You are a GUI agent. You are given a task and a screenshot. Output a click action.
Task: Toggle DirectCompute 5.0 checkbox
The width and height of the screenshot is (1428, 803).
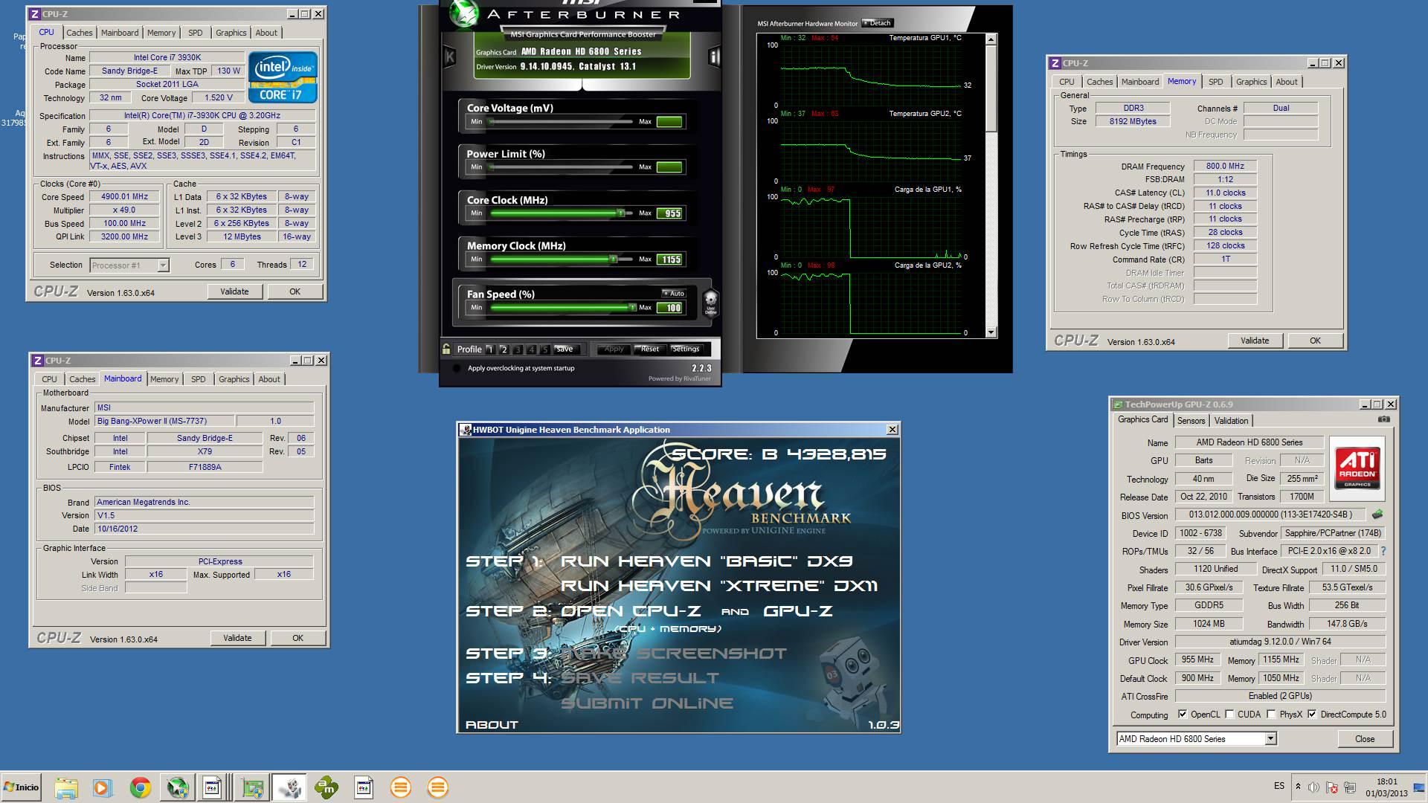tap(1312, 714)
